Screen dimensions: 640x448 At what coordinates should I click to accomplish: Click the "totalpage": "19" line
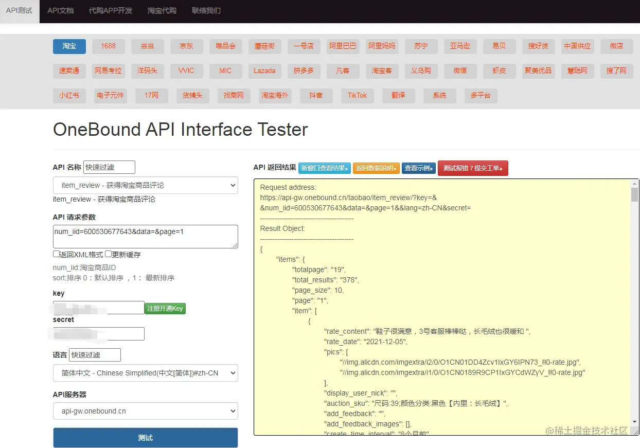(x=319, y=270)
